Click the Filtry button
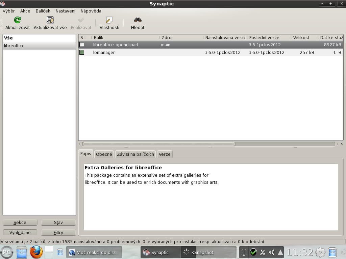 tap(58, 232)
